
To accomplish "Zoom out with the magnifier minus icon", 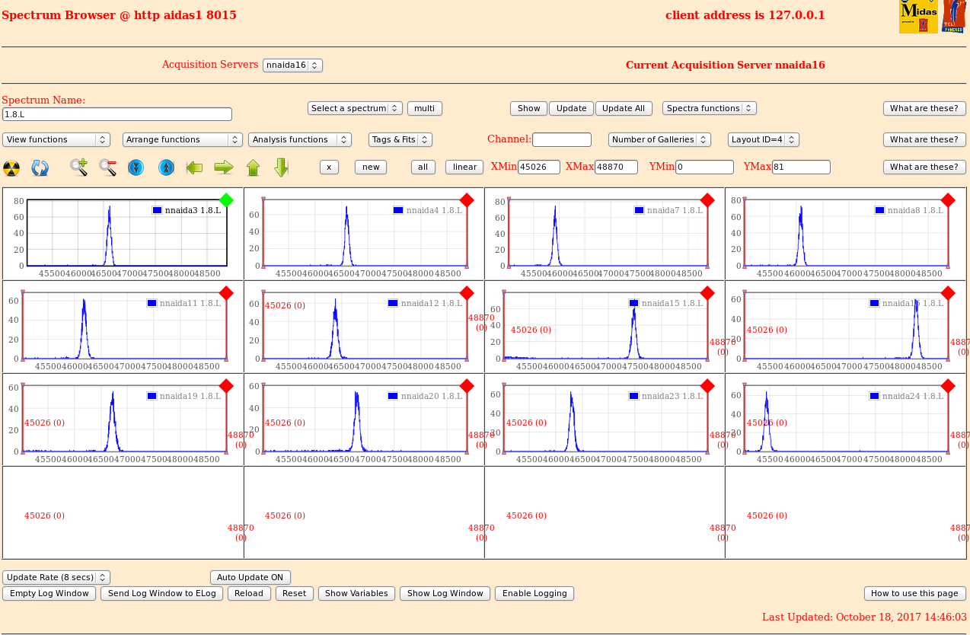I will (107, 168).
